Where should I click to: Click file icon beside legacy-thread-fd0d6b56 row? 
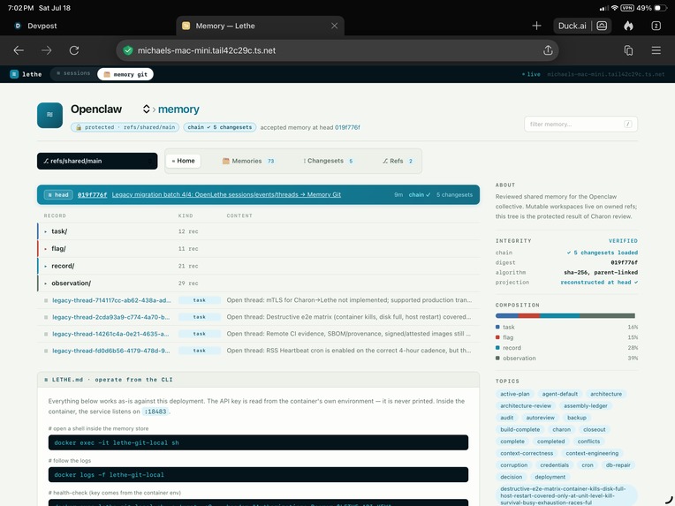pos(46,351)
